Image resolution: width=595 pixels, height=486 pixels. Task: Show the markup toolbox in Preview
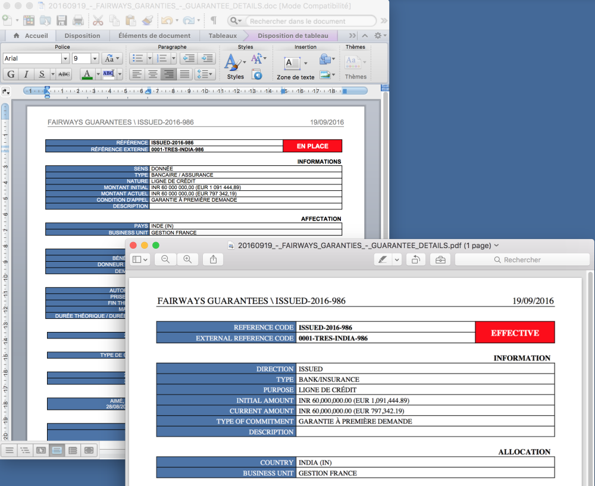440,260
